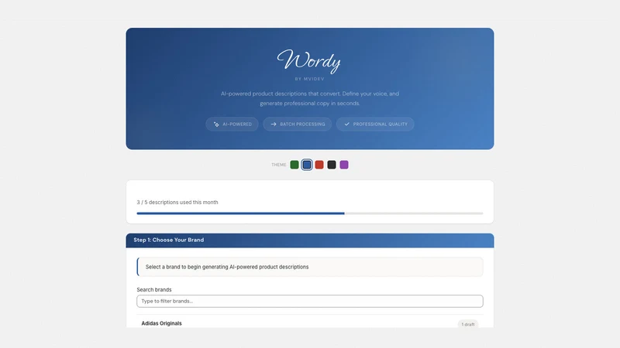
Task: Click the Search brands label
Action: [154, 289]
